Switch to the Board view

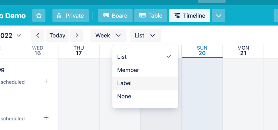[115, 16]
